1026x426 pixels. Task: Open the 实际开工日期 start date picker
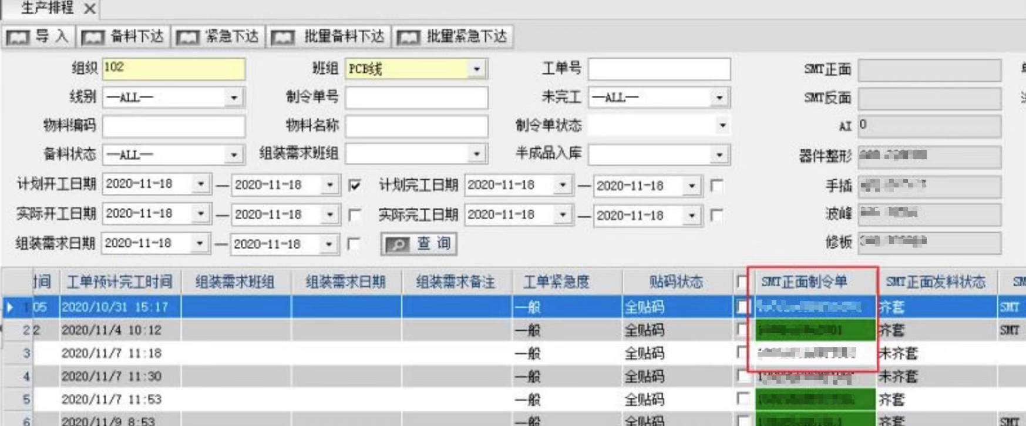pos(200,213)
